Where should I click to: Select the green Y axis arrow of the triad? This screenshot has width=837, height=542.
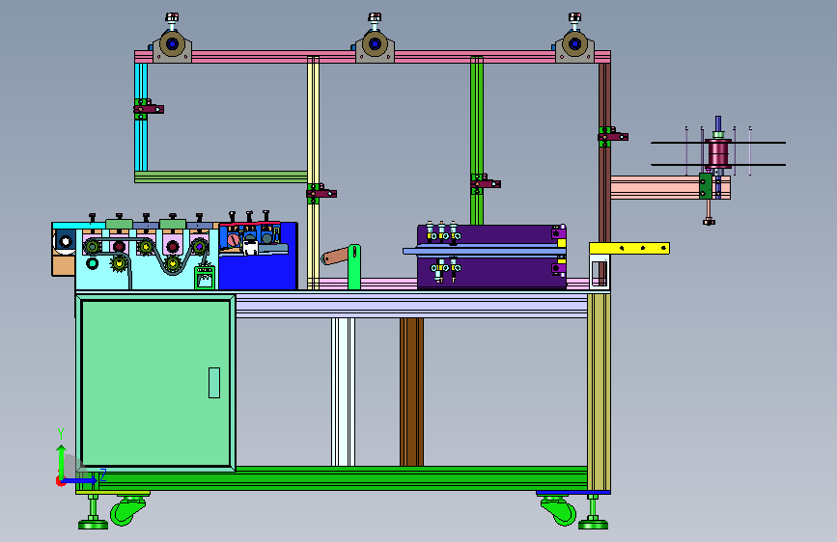pyautogui.click(x=61, y=461)
